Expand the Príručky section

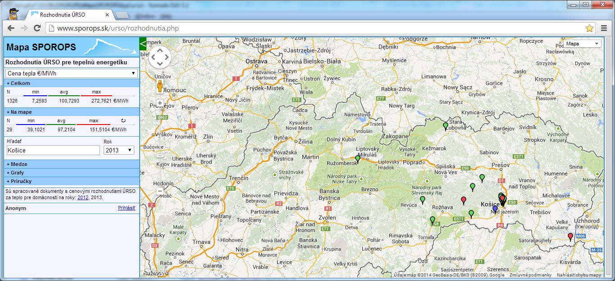[72, 181]
